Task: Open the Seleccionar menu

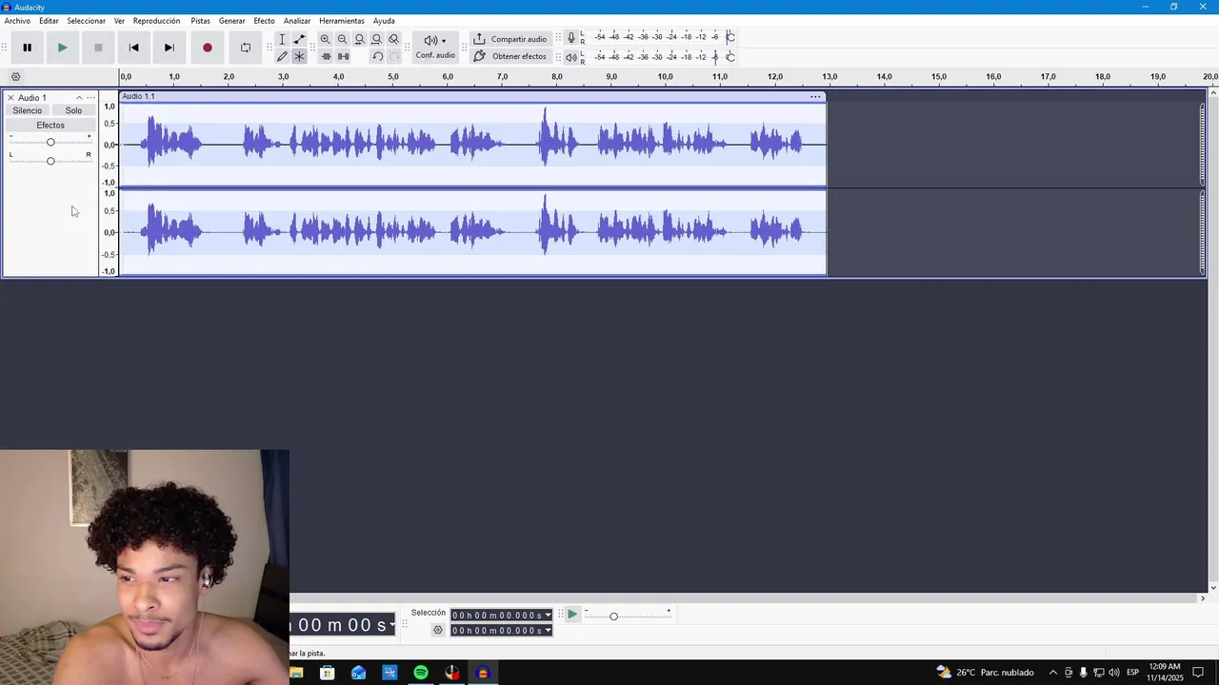Action: click(86, 21)
